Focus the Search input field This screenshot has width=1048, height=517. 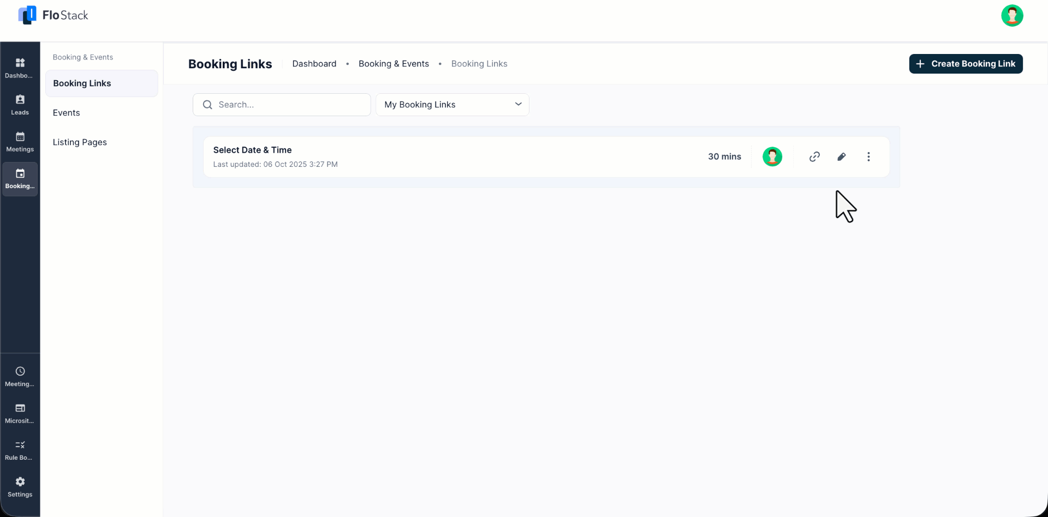coord(282,105)
